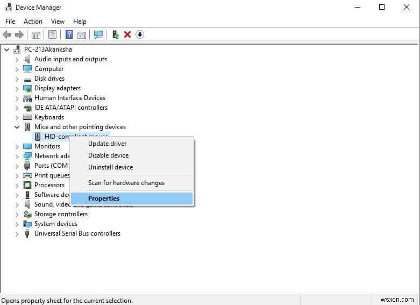The image size is (420, 305).
Task: Select the PC-213Akanksha computer icon
Action: click(17, 49)
